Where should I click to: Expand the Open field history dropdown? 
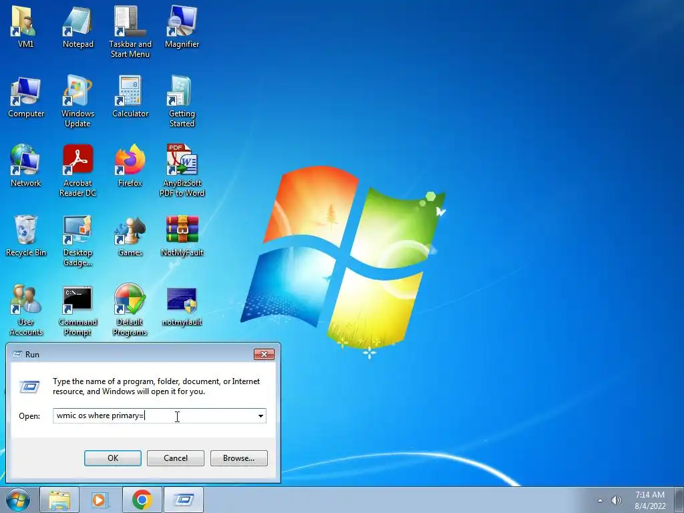261,415
